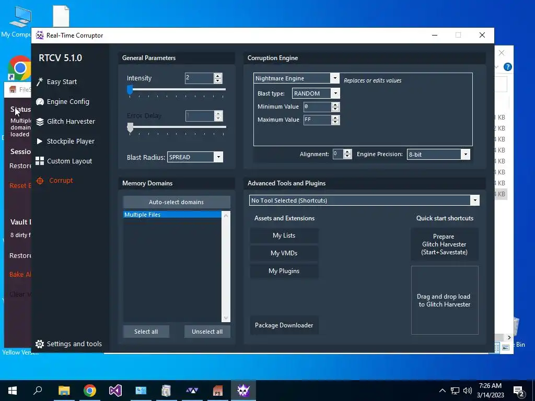This screenshot has height=401, width=535.
Task: Click the Intensity slider handle
Action: click(130, 90)
